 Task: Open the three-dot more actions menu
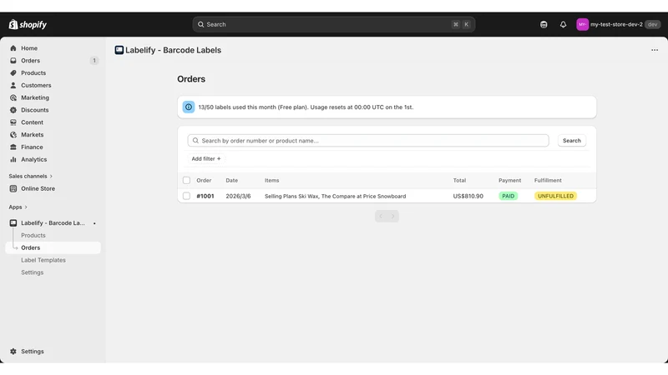(x=655, y=50)
